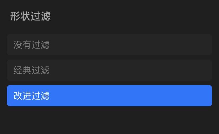Select the 没有过滤 option
Viewport: 219px width, 134px height.
tap(109, 45)
